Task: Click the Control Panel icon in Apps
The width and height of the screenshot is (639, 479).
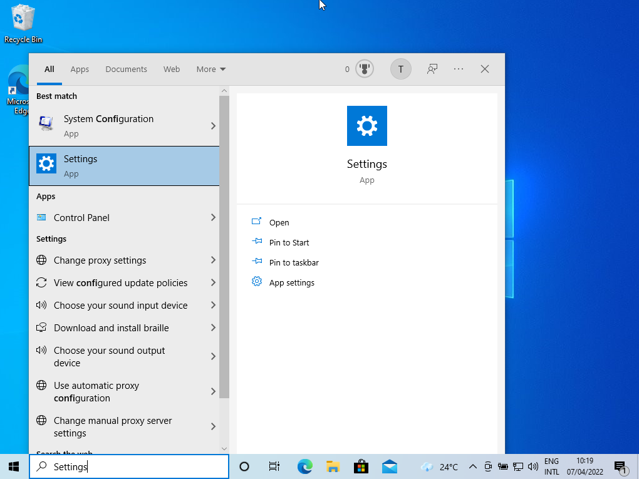Action: [41, 217]
